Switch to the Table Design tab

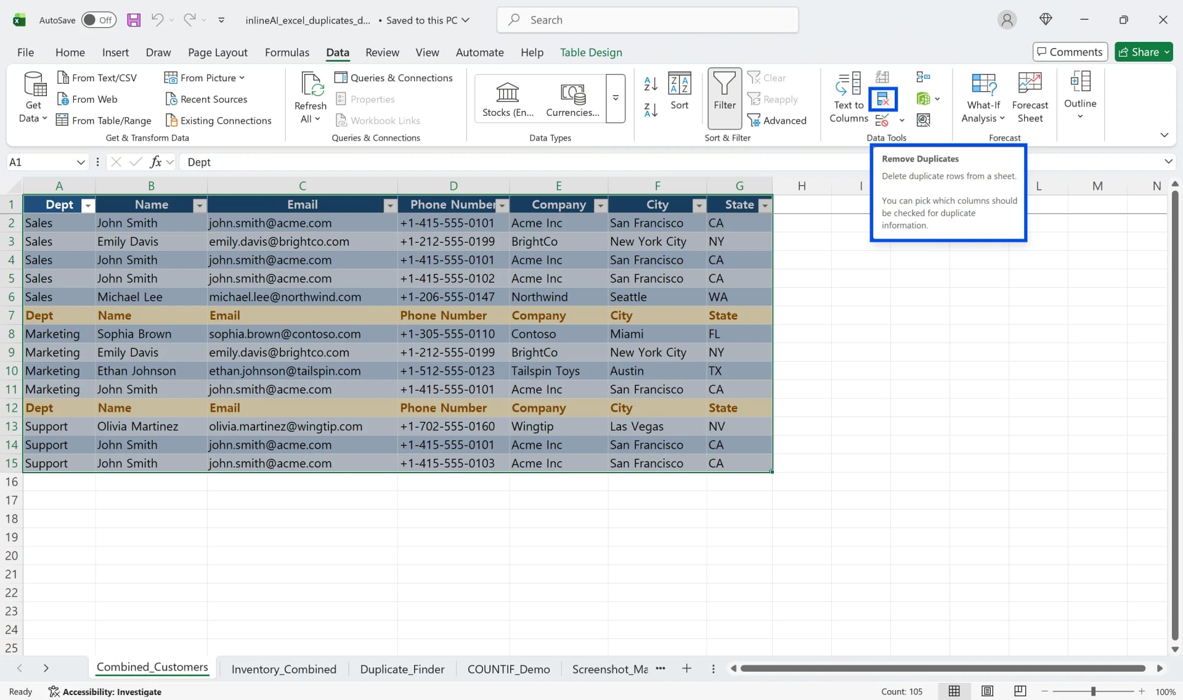pos(591,52)
